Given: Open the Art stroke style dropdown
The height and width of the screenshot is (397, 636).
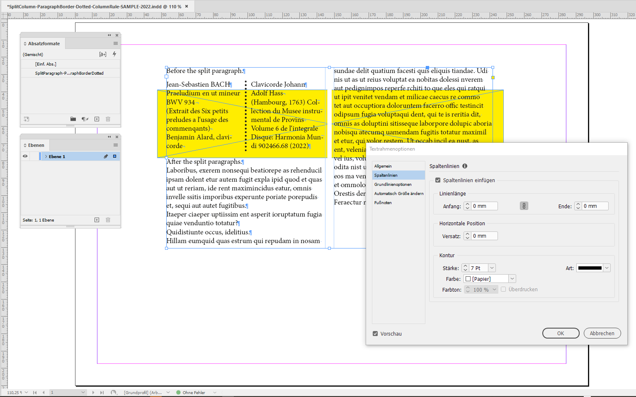Looking at the screenshot, I should tap(607, 268).
